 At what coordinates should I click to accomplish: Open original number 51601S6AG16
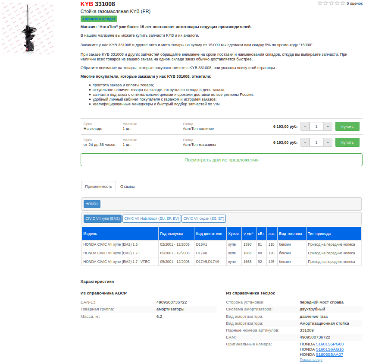[330, 349]
